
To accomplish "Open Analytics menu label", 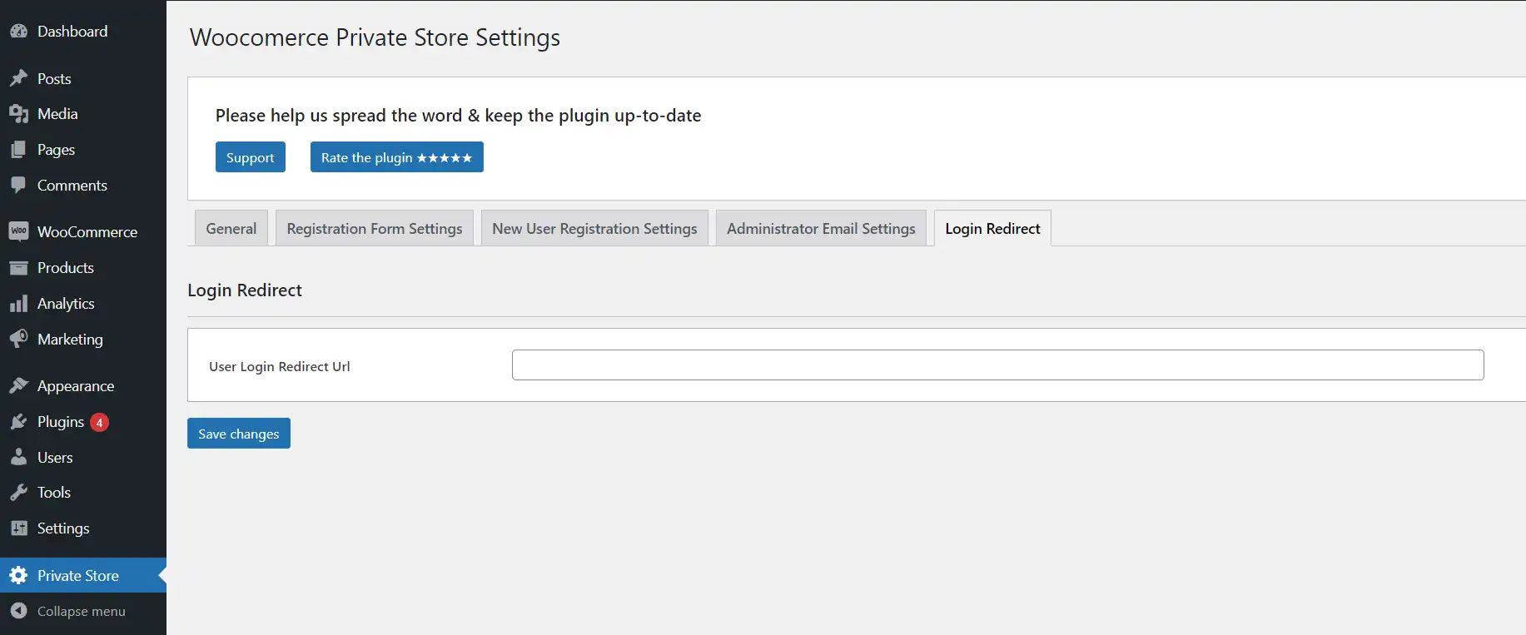I will coord(66,304).
